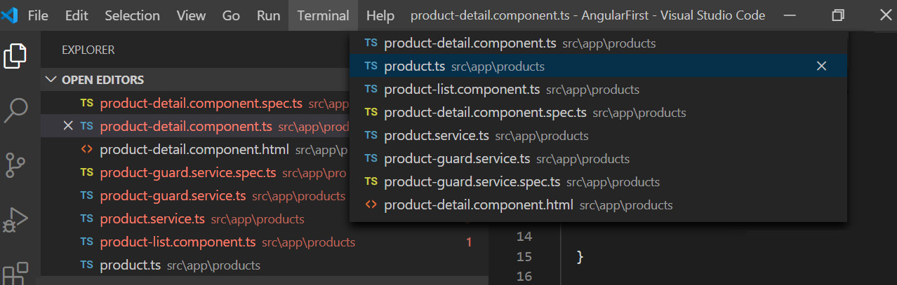The height and width of the screenshot is (285, 897).
Task: Open the Edit menu
Action: pos(76,15)
